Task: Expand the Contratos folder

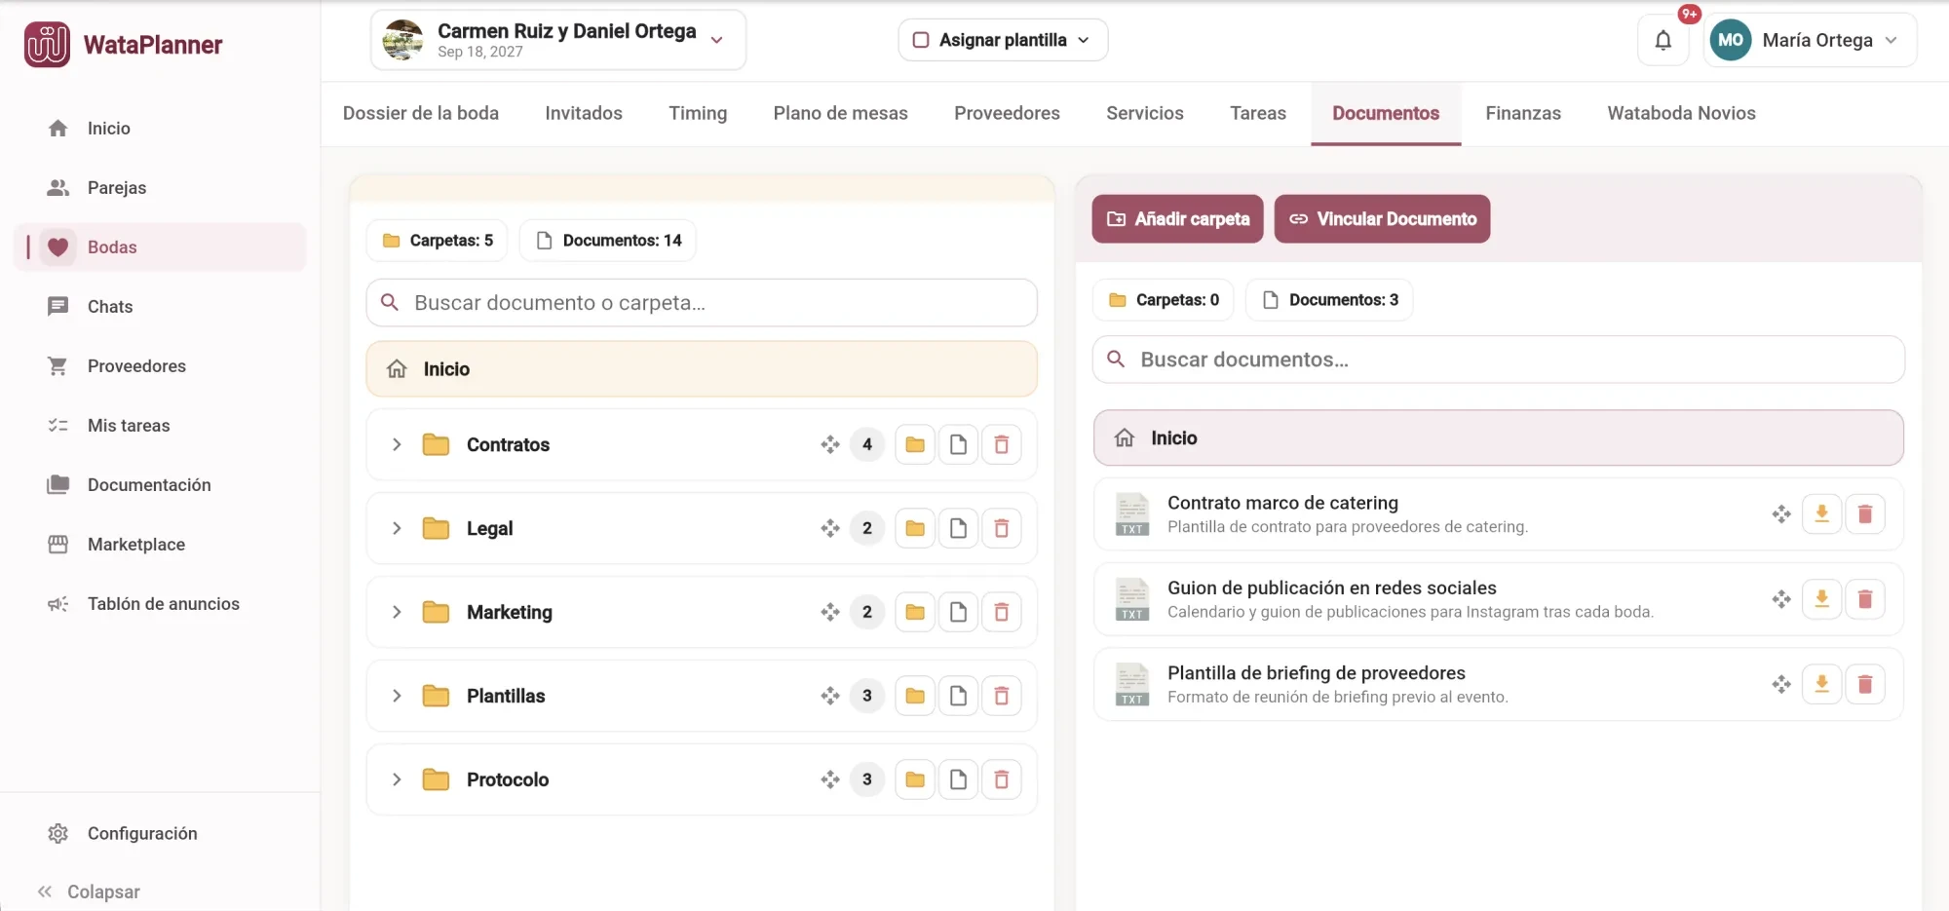Action: point(396,444)
